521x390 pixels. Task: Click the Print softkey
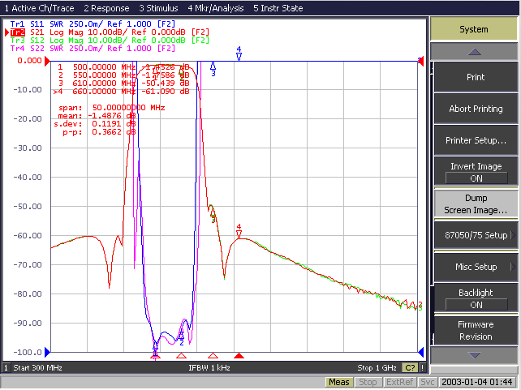476,77
